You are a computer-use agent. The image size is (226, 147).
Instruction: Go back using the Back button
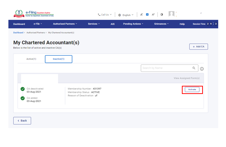22,121
